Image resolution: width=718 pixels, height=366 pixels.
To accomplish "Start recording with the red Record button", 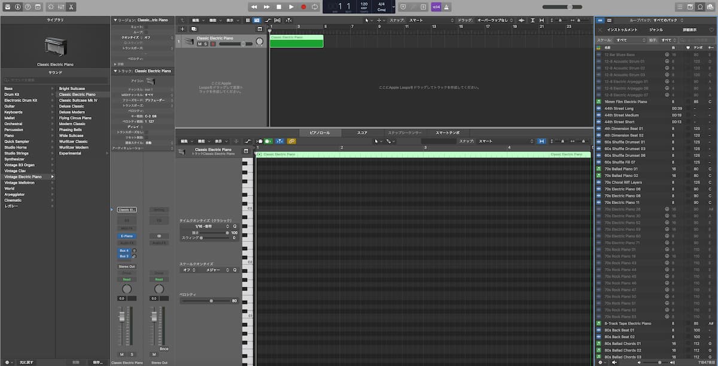I will pyautogui.click(x=303, y=7).
